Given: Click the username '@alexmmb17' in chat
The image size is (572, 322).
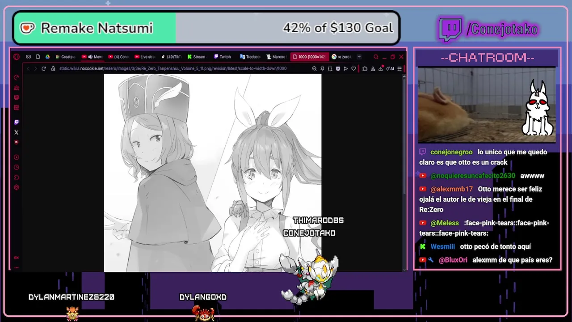Looking at the screenshot, I should pos(451,189).
